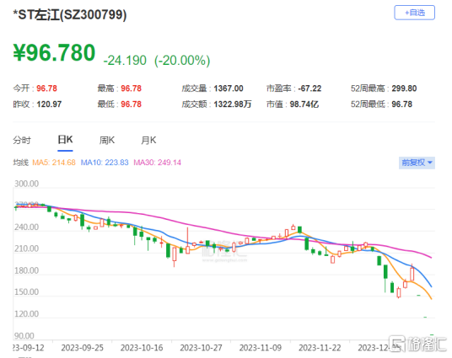Click the last tiny green candle near 90.00

(x=432, y=334)
